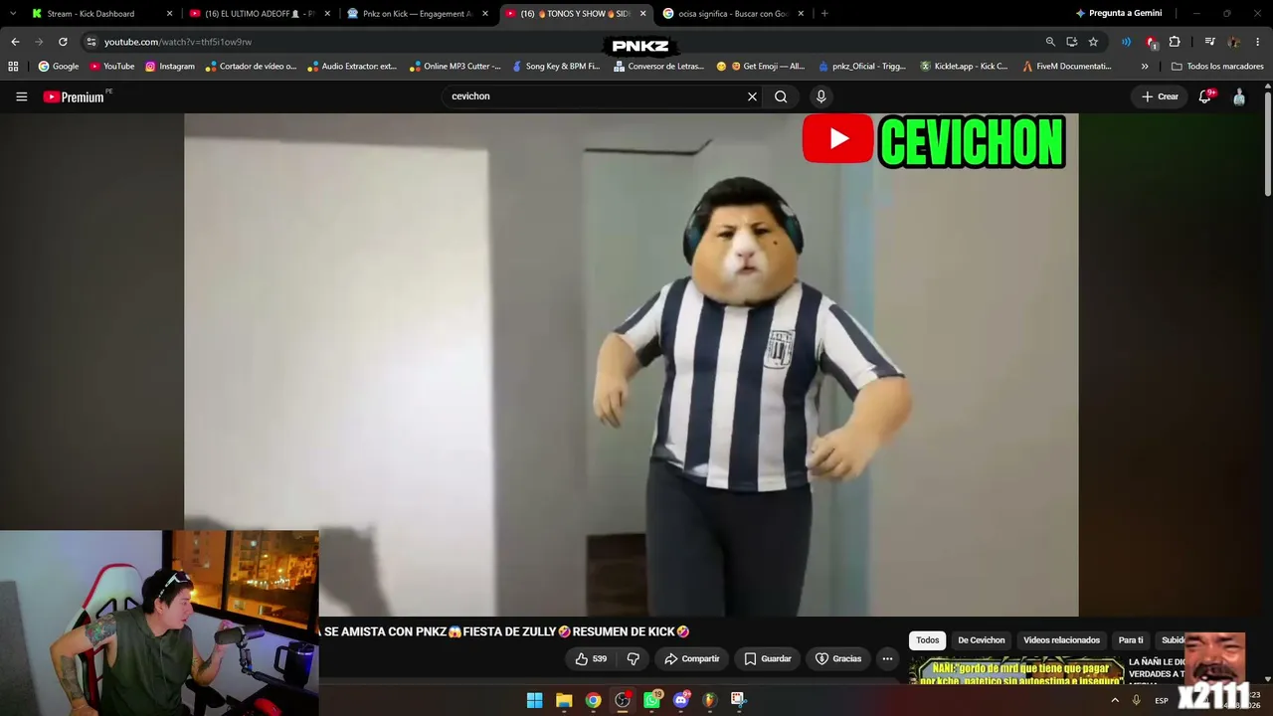Bookmark this page with the star

coord(1093,42)
